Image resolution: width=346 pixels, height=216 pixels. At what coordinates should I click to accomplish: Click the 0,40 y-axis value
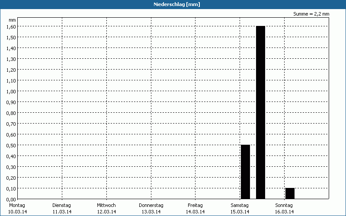pyautogui.click(x=11, y=156)
